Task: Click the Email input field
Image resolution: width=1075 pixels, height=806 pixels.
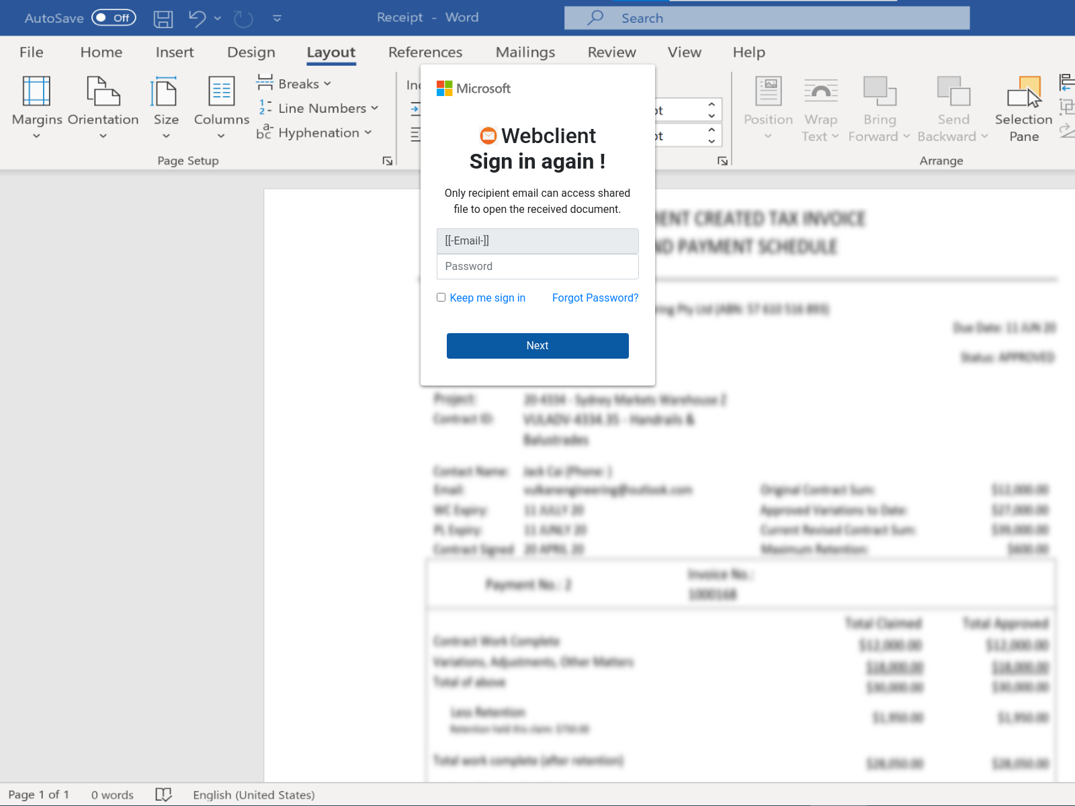Action: pos(537,241)
